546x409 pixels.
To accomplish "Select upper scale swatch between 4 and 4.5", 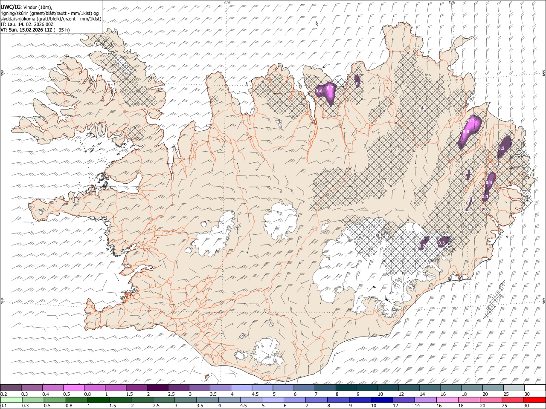I will tap(241, 388).
